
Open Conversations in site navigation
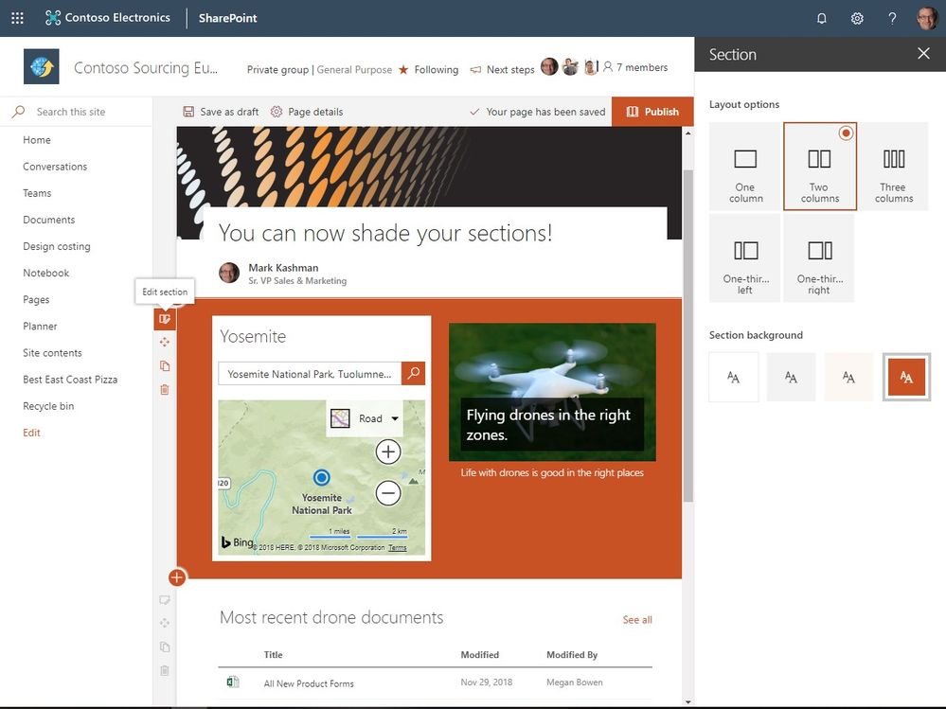pyautogui.click(x=55, y=167)
